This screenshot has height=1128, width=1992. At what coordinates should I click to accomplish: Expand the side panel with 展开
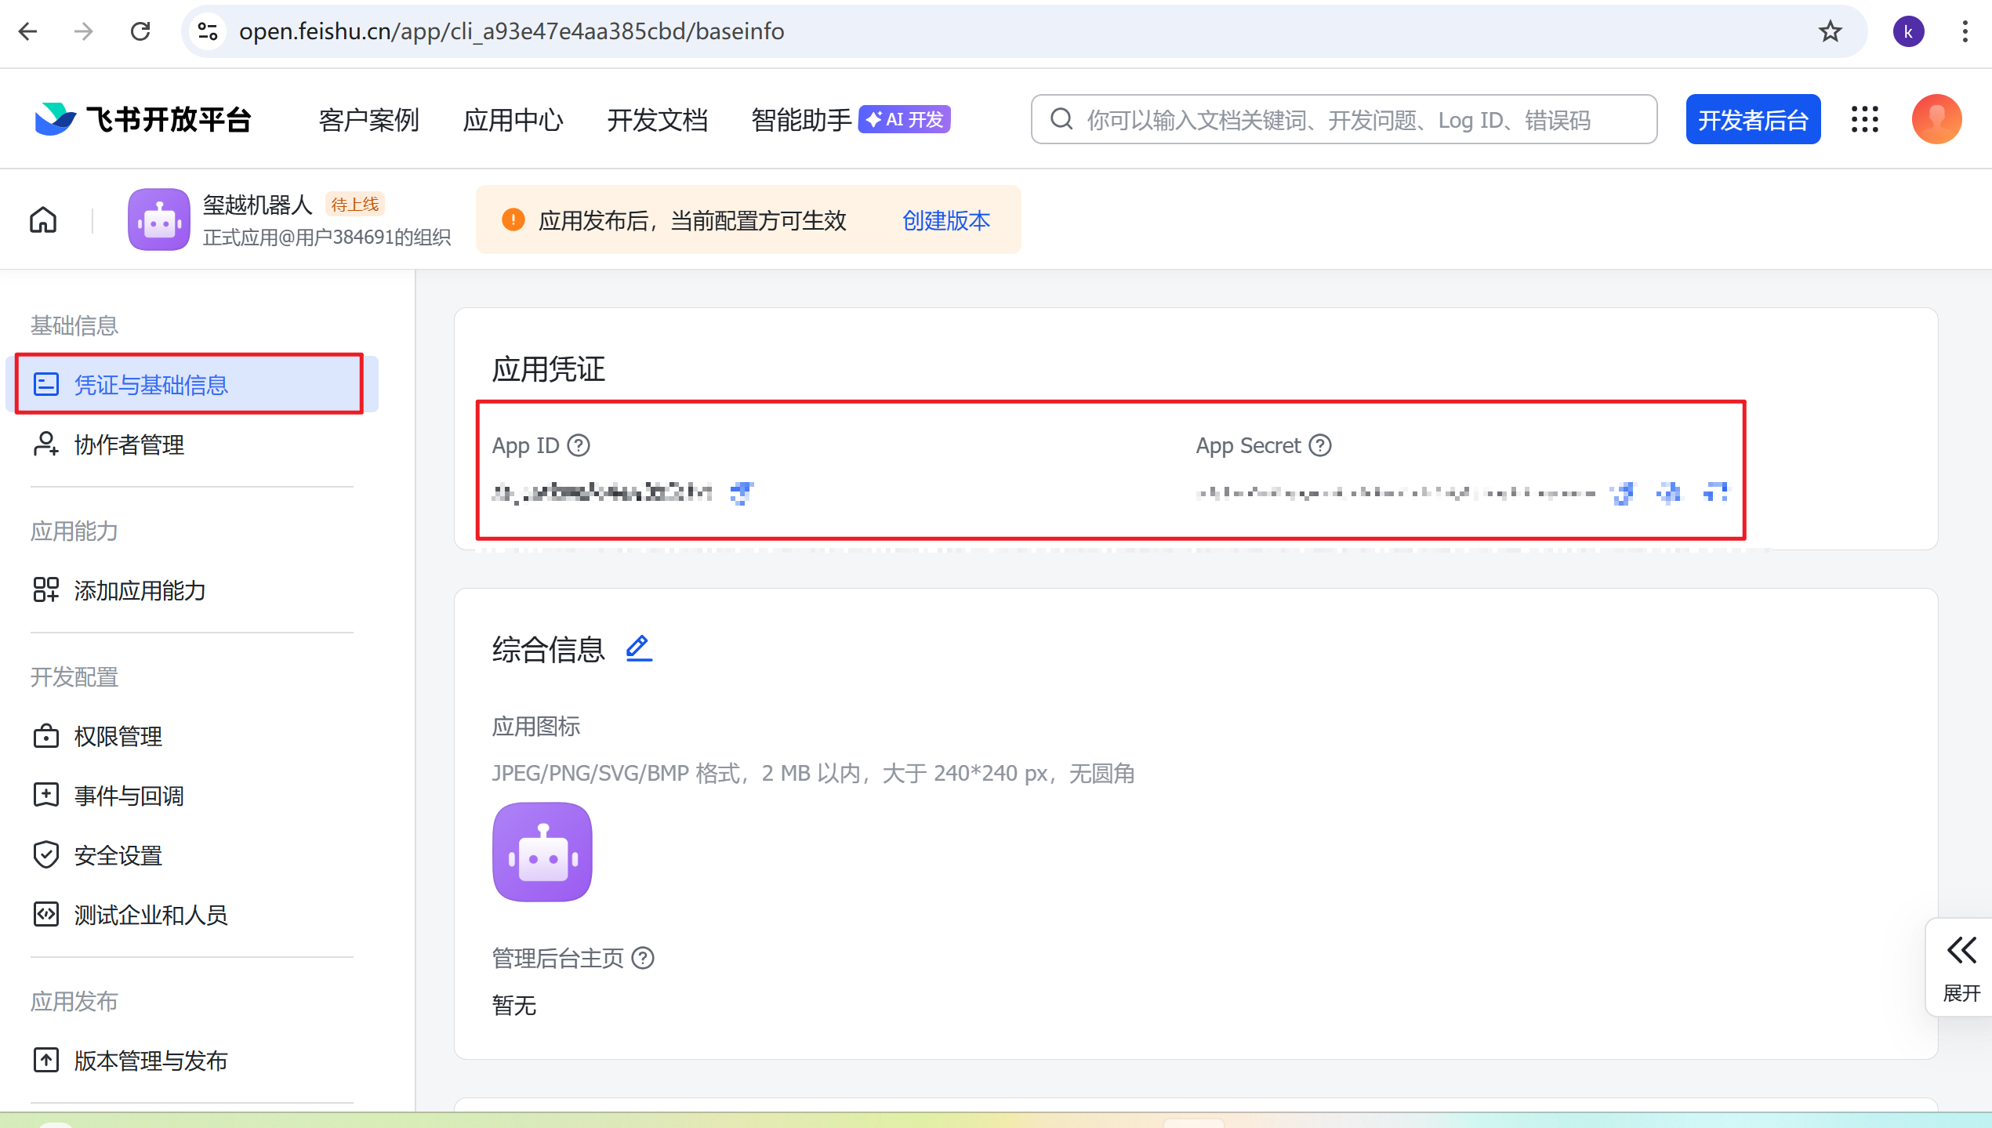(1961, 967)
